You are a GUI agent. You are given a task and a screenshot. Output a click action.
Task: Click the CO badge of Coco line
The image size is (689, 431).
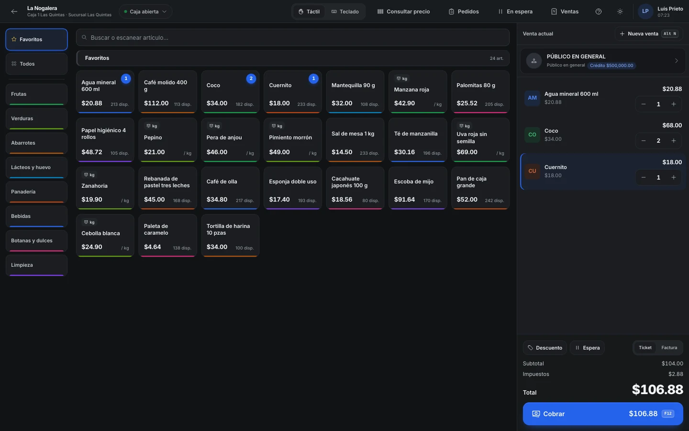pyautogui.click(x=532, y=135)
